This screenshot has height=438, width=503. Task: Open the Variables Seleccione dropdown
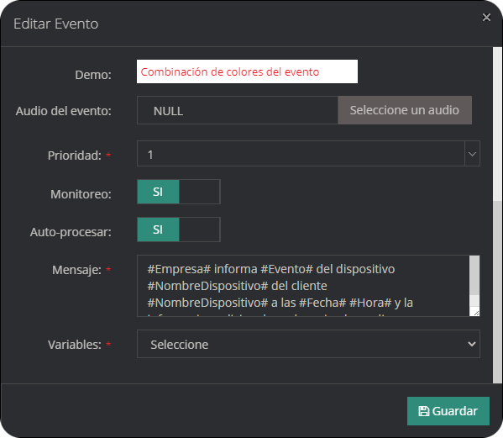coord(308,344)
